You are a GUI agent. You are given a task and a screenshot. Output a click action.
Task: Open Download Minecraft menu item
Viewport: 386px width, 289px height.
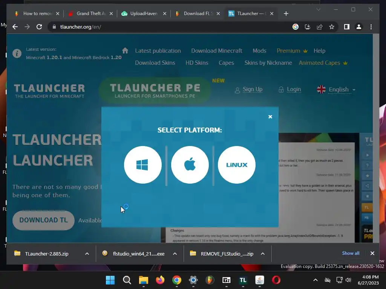click(217, 51)
